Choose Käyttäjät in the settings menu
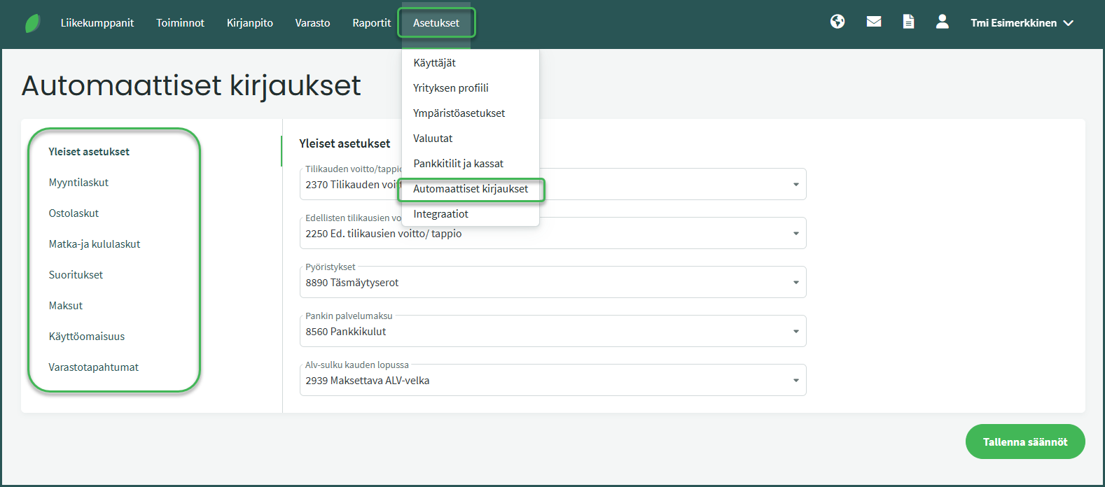Viewport: 1105px width, 487px height. point(434,63)
